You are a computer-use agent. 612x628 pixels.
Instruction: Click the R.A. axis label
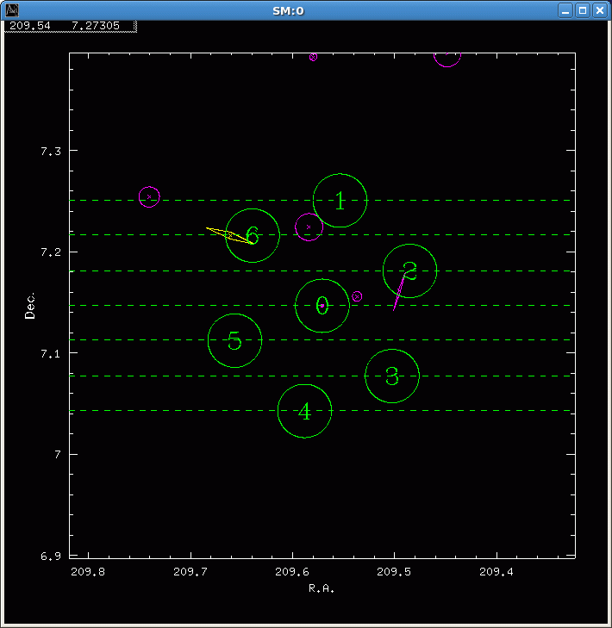tap(322, 588)
